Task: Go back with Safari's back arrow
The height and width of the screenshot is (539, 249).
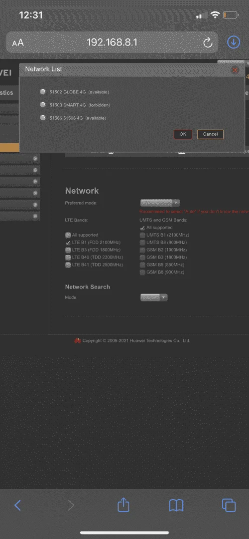Action: click(x=17, y=505)
